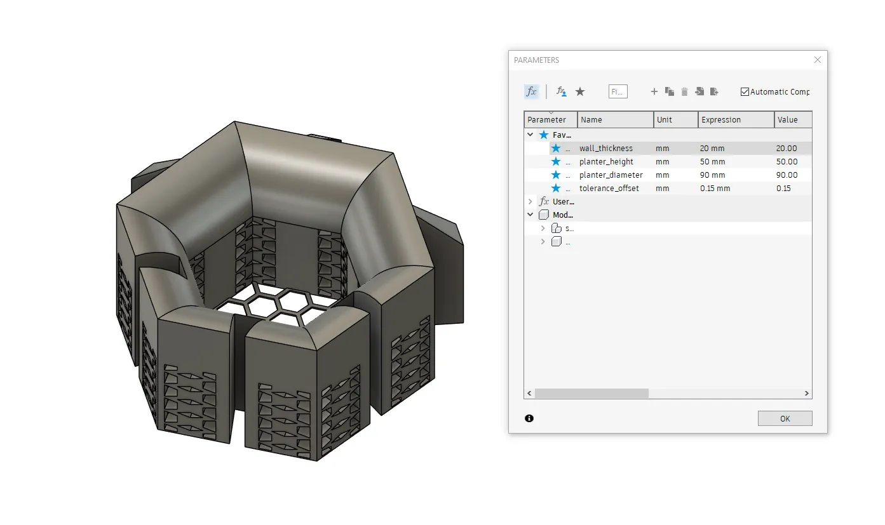Click the import parameters icon
Image resolution: width=885 pixels, height=525 pixels.
[699, 91]
